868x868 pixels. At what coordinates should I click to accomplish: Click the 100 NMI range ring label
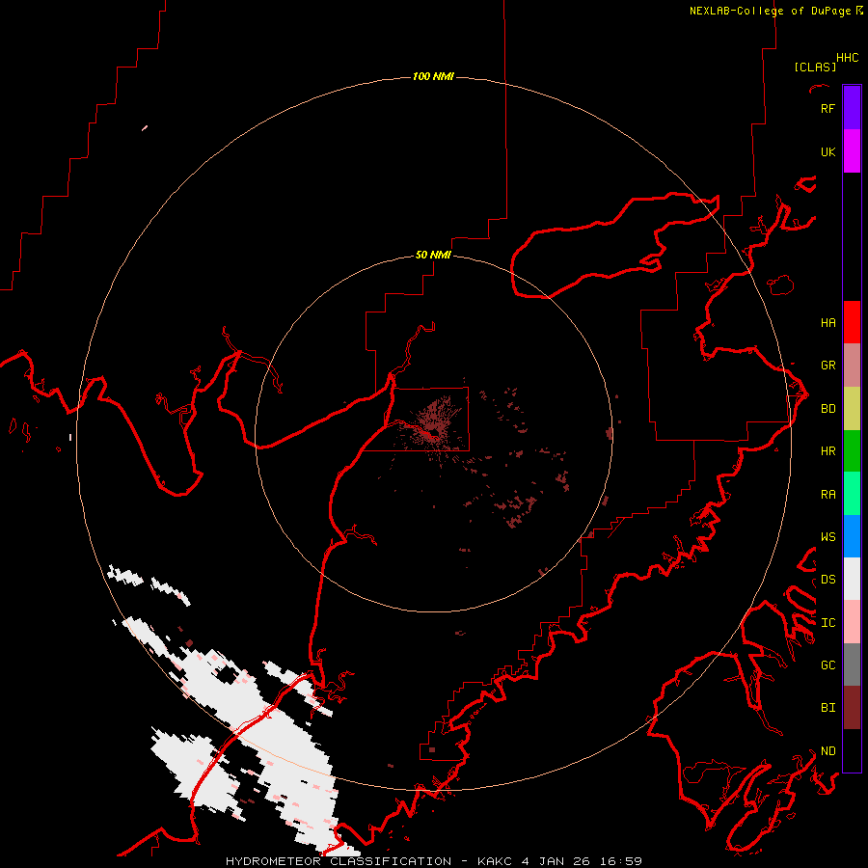point(433,76)
